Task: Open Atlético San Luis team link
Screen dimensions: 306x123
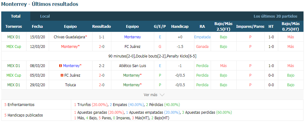Action: click(133, 66)
